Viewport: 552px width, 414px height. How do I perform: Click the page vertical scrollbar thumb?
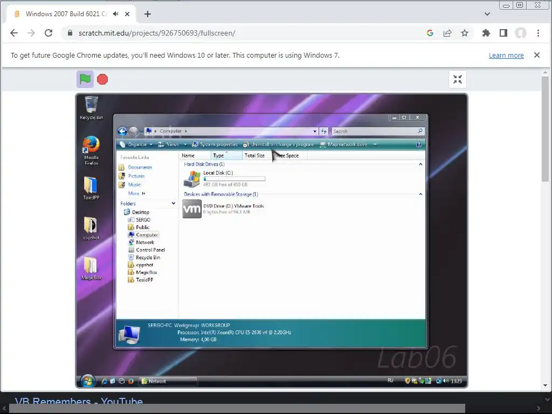pos(546,129)
